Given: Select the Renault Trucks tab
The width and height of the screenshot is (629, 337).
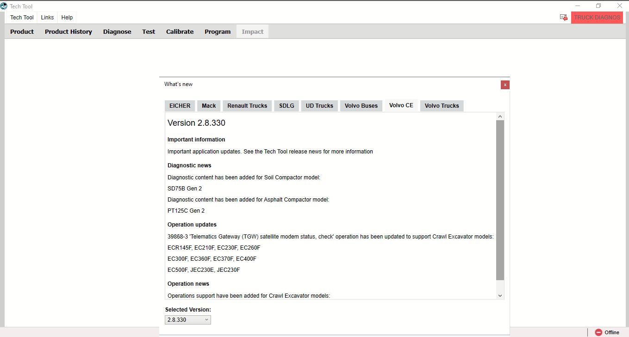Looking at the screenshot, I should 247,105.
